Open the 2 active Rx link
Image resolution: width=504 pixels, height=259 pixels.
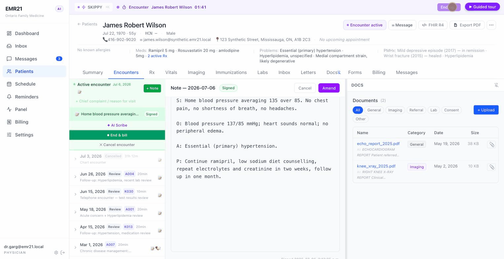coord(157,56)
